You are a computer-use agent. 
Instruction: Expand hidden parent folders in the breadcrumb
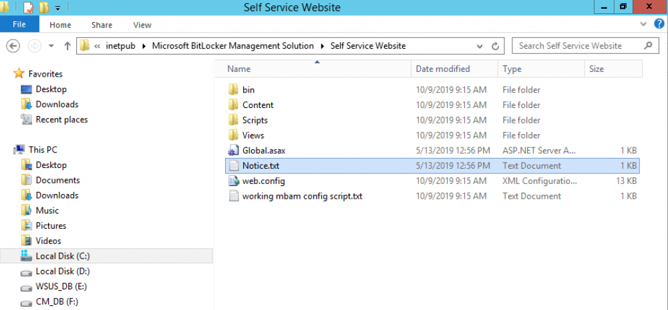point(97,46)
